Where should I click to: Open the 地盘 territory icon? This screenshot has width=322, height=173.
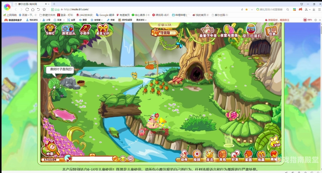tap(261, 156)
